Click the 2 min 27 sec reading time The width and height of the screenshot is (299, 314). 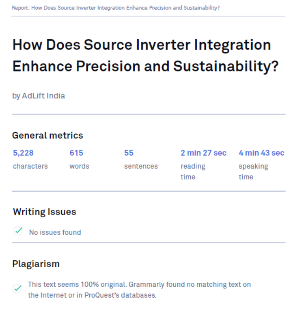coord(203,153)
